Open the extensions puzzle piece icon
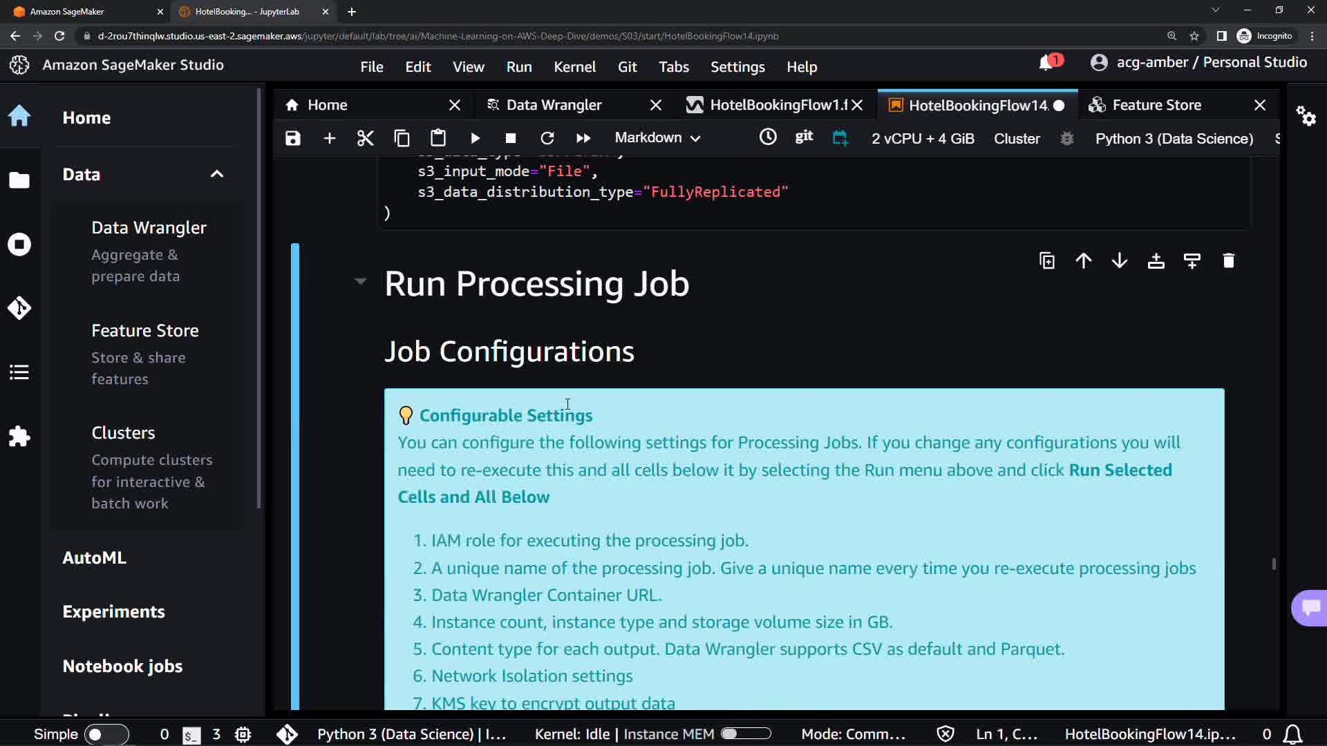The image size is (1327, 746). point(19,437)
